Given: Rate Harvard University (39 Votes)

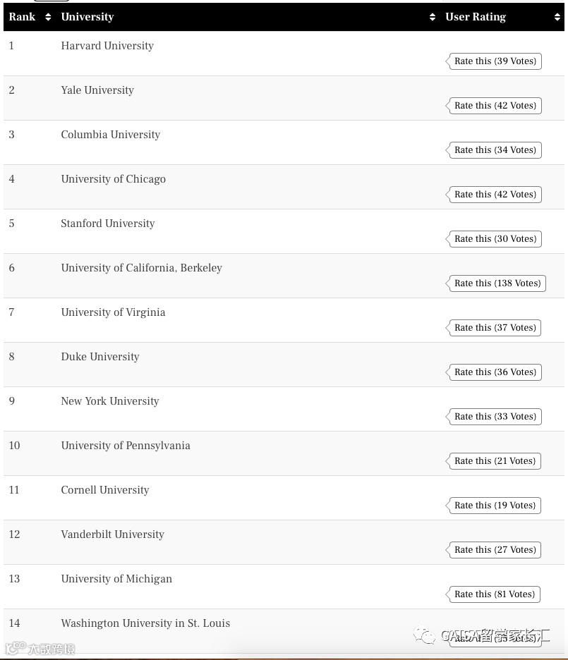Looking at the screenshot, I should pos(495,61).
